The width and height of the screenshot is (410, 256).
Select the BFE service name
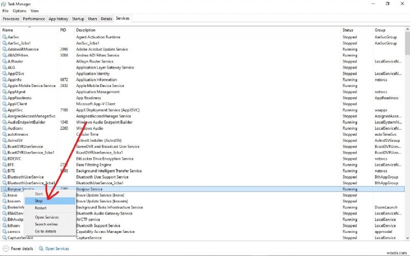point(11,164)
